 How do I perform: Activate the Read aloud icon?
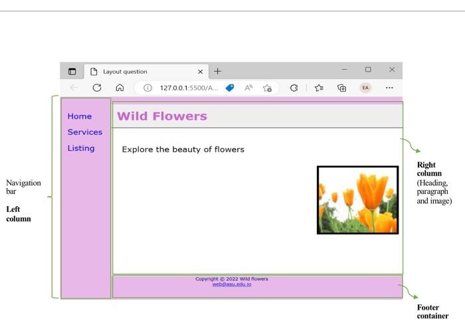[248, 88]
